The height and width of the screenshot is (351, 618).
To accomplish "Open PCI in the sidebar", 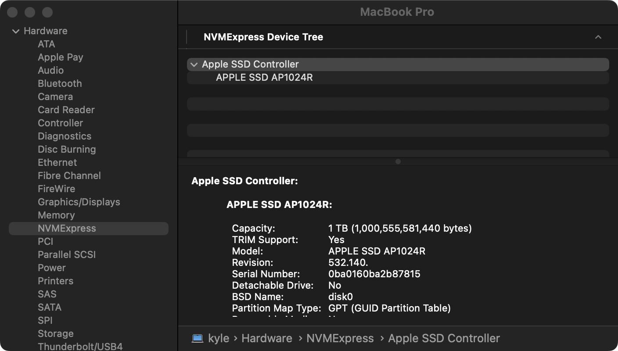I will [46, 241].
